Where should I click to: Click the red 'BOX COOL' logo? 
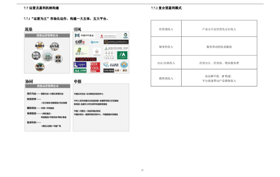(95, 67)
